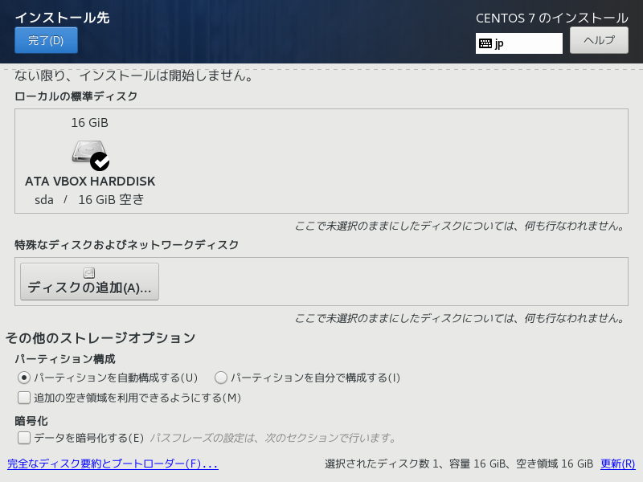This screenshot has width=643, height=482.
Task: Click the disk icon on ディスクの追加 button
Action: point(89,273)
